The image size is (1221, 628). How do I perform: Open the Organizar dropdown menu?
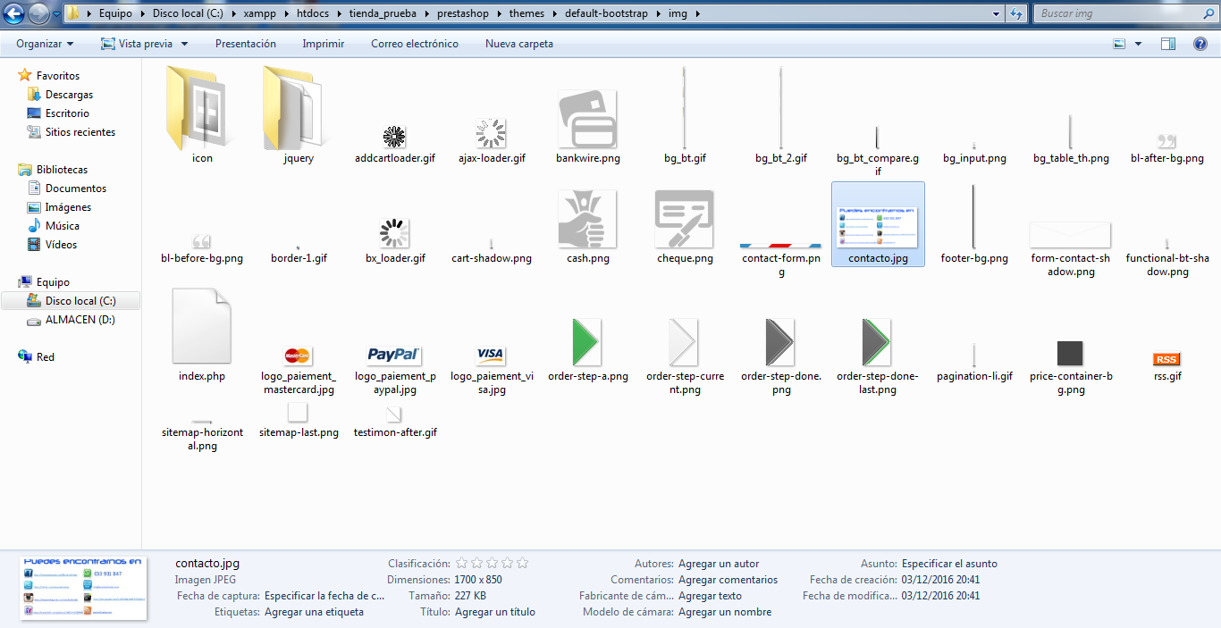point(45,44)
